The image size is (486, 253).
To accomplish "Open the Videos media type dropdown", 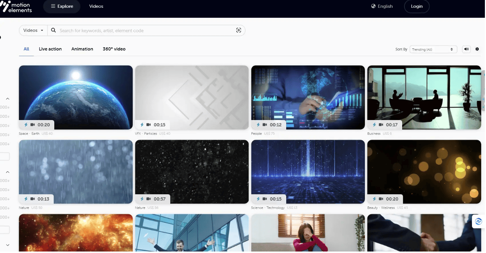I will (x=32, y=30).
